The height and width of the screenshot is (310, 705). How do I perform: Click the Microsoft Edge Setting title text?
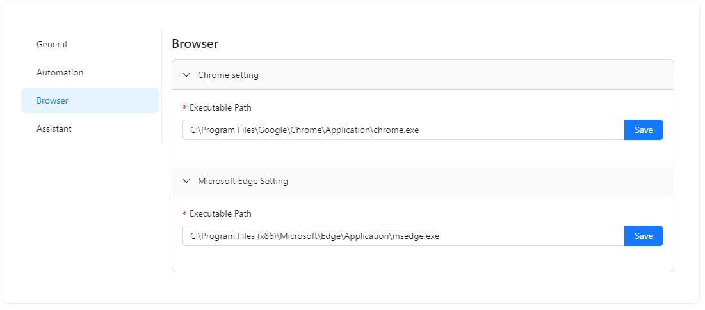[x=243, y=181]
